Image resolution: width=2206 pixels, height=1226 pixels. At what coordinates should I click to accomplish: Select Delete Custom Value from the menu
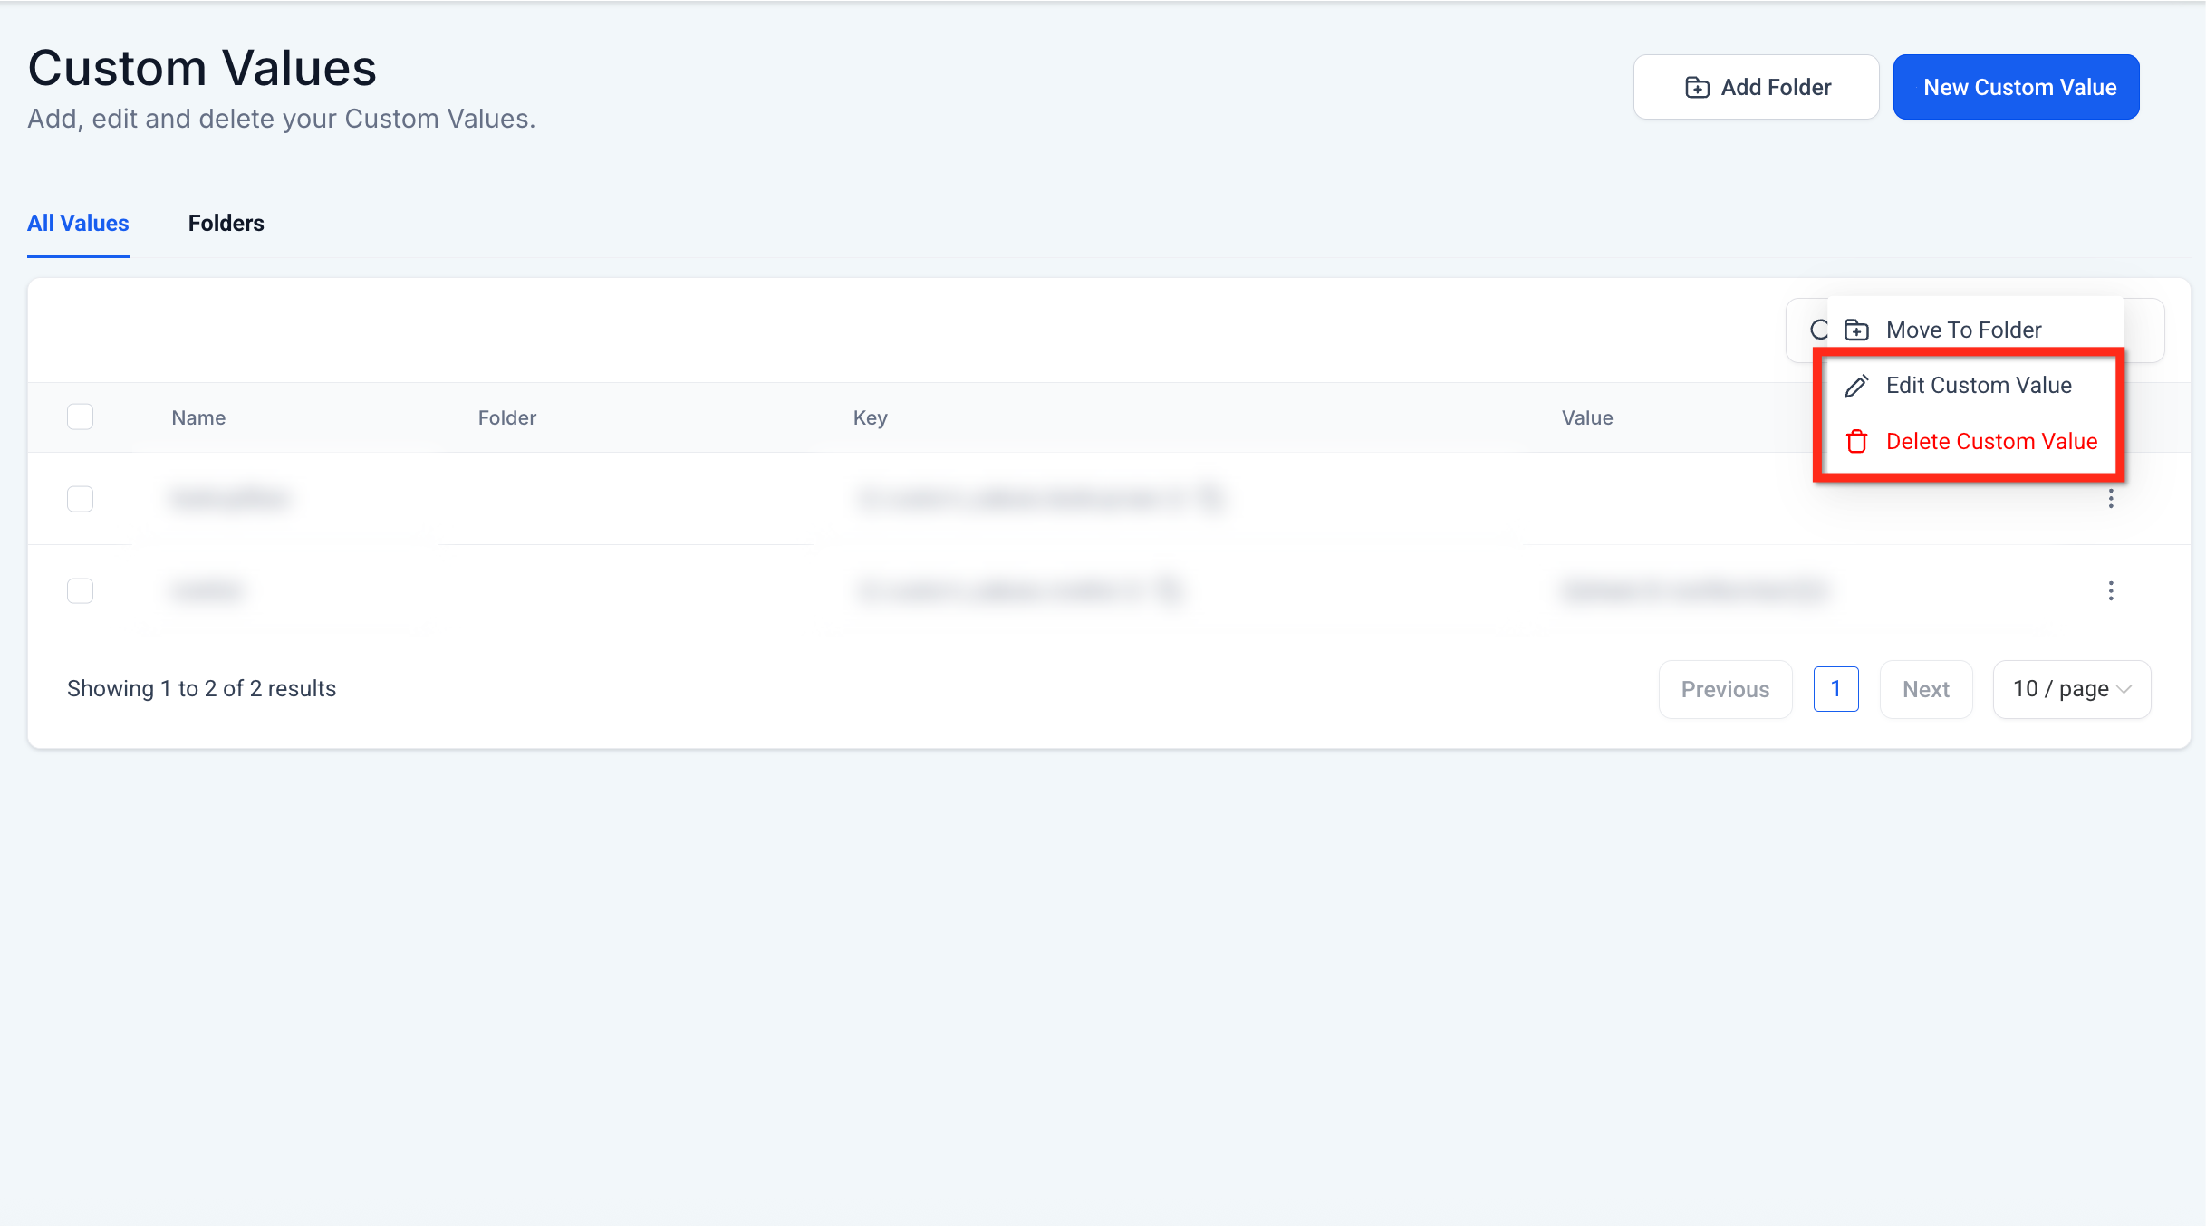coord(1991,442)
